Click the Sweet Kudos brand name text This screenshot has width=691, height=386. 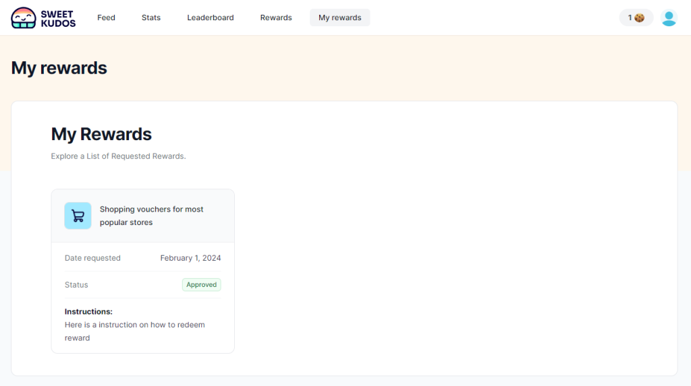(x=58, y=18)
